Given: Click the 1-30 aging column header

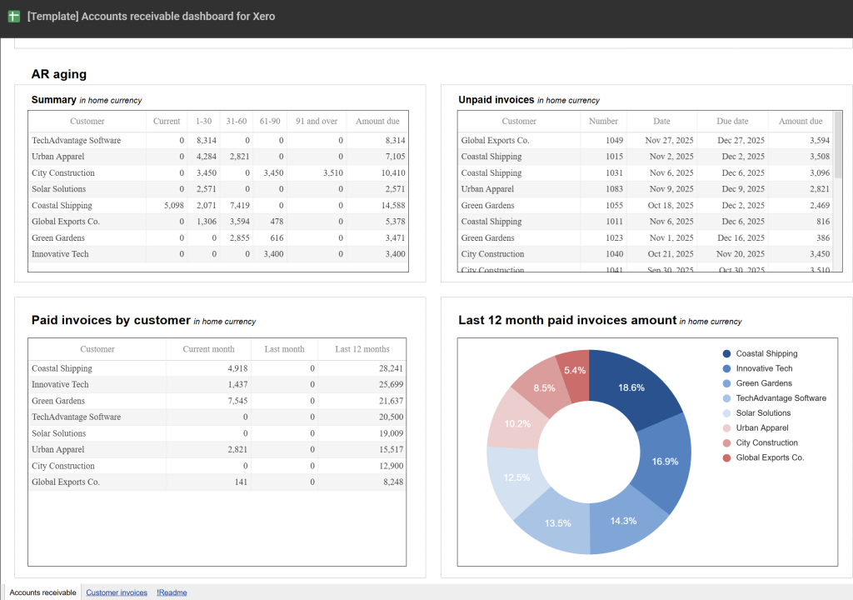Looking at the screenshot, I should [x=203, y=122].
